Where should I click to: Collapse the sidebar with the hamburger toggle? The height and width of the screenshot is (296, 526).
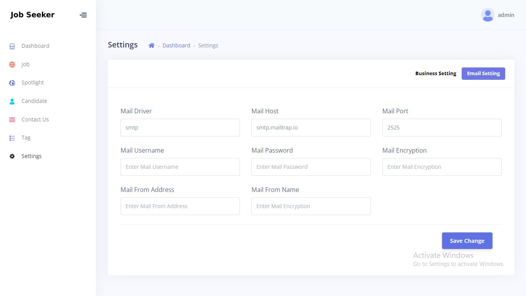point(83,15)
